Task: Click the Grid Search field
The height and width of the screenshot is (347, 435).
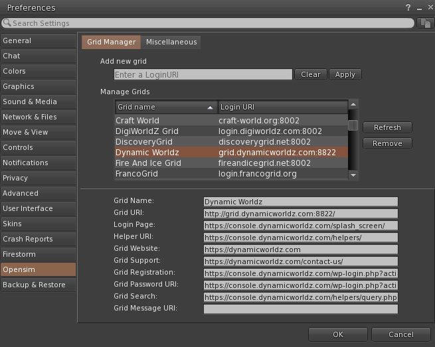Action: [x=301, y=297]
